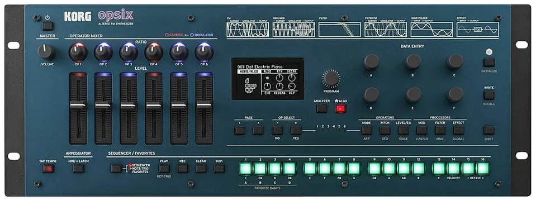
Task: Click the OP 6 ratio knob
Action: pyautogui.click(x=204, y=52)
